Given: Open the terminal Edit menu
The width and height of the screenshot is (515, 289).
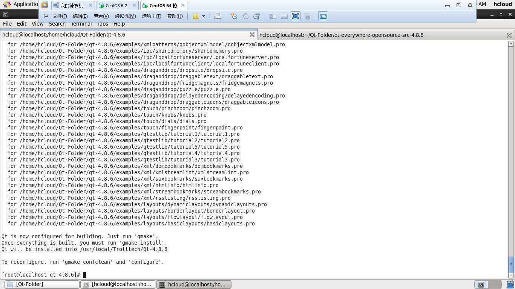Looking at the screenshot, I should (x=21, y=24).
